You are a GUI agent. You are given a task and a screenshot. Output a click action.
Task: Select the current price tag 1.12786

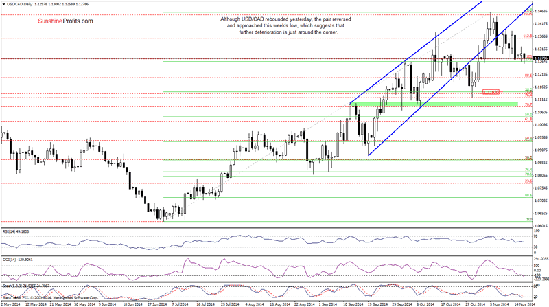[541, 58]
